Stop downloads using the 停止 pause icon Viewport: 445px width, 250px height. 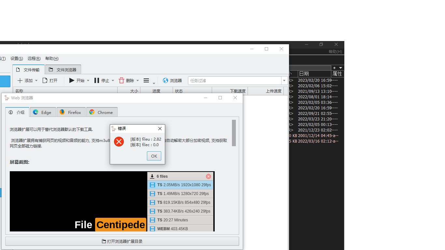point(97,80)
